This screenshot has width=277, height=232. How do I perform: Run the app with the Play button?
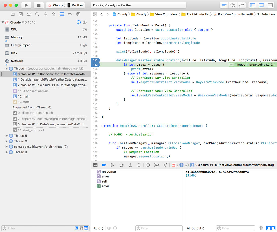tap(26, 5)
